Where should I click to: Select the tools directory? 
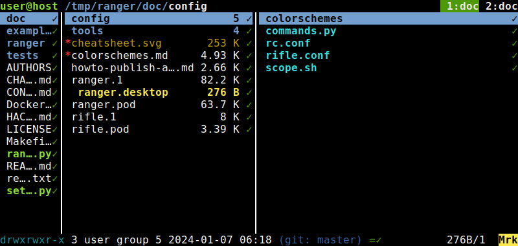pyautogui.click(x=159, y=31)
